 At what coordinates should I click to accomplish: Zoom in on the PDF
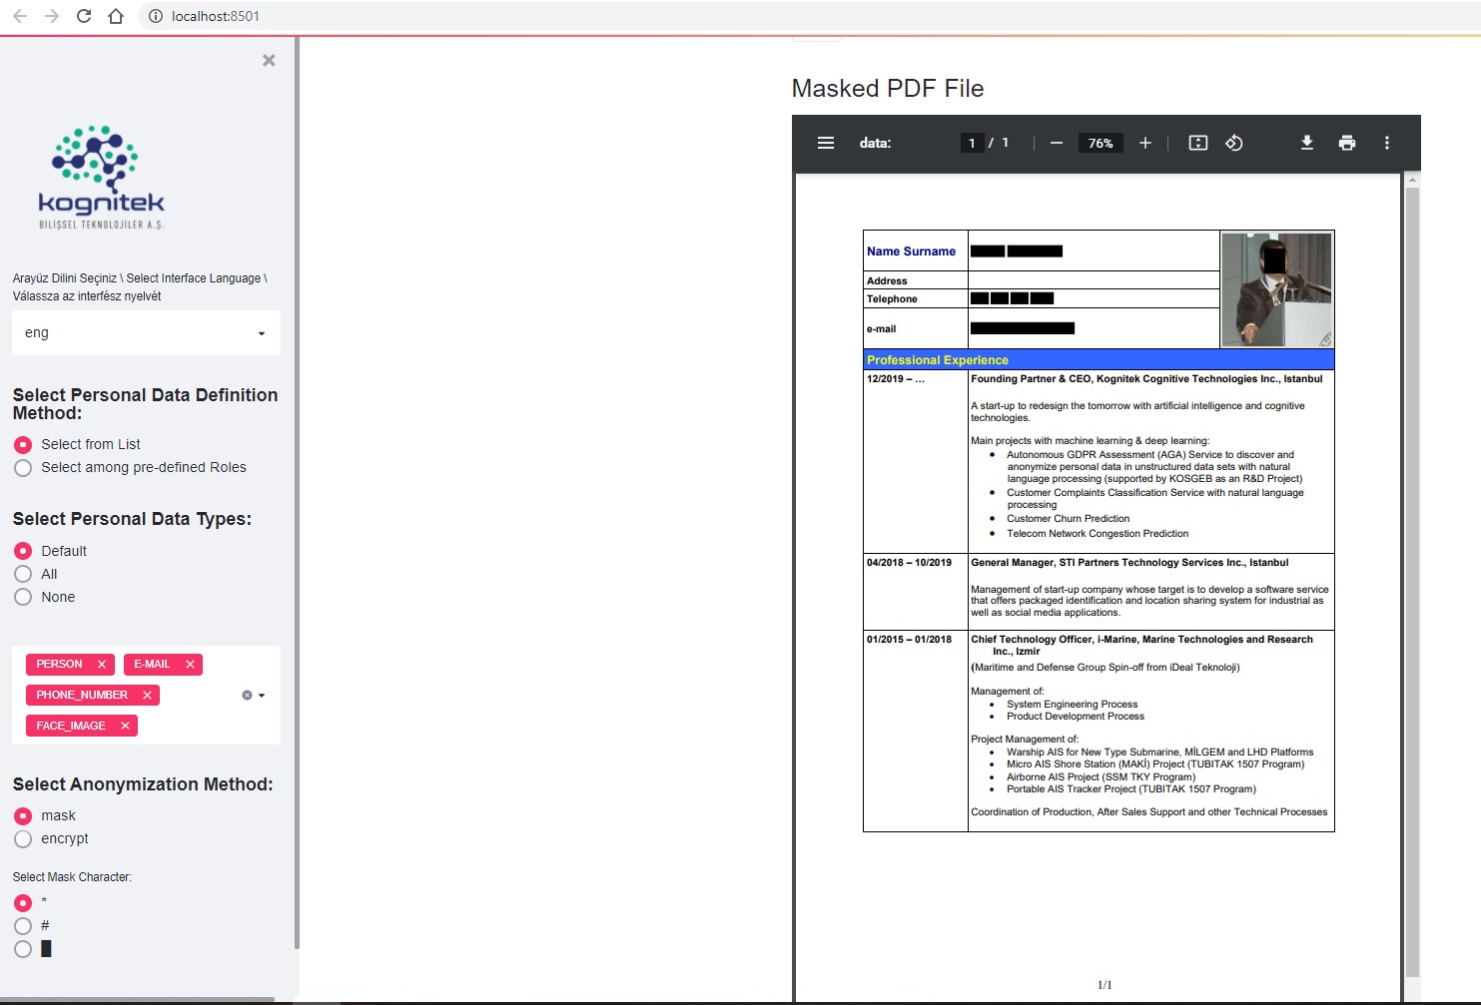pyautogui.click(x=1145, y=143)
